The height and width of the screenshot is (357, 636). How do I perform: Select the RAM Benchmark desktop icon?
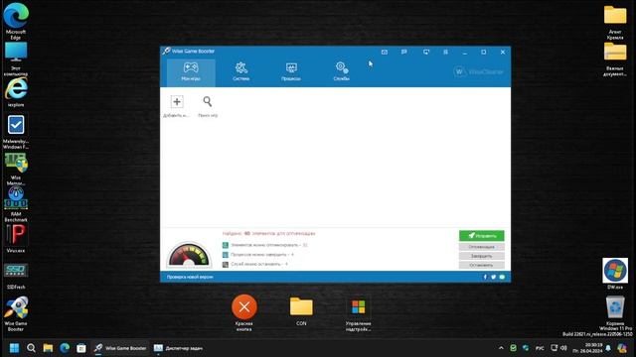[16, 204]
